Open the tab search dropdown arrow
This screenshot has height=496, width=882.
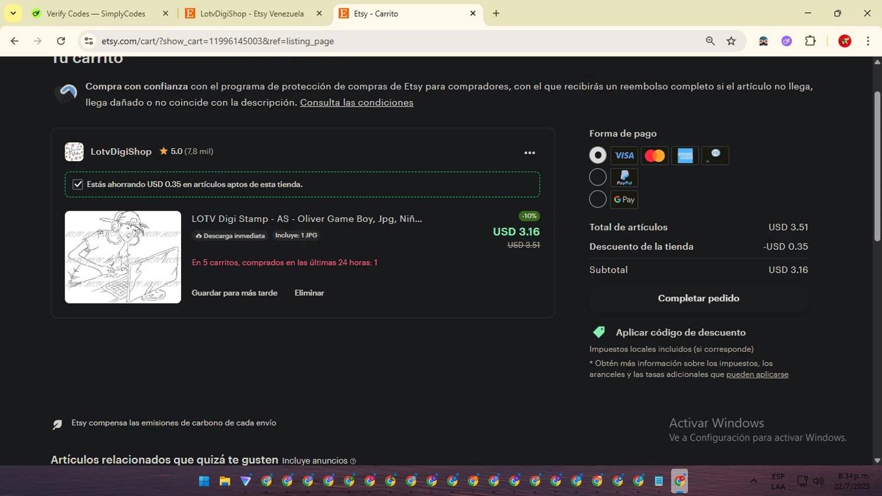pos(13,14)
